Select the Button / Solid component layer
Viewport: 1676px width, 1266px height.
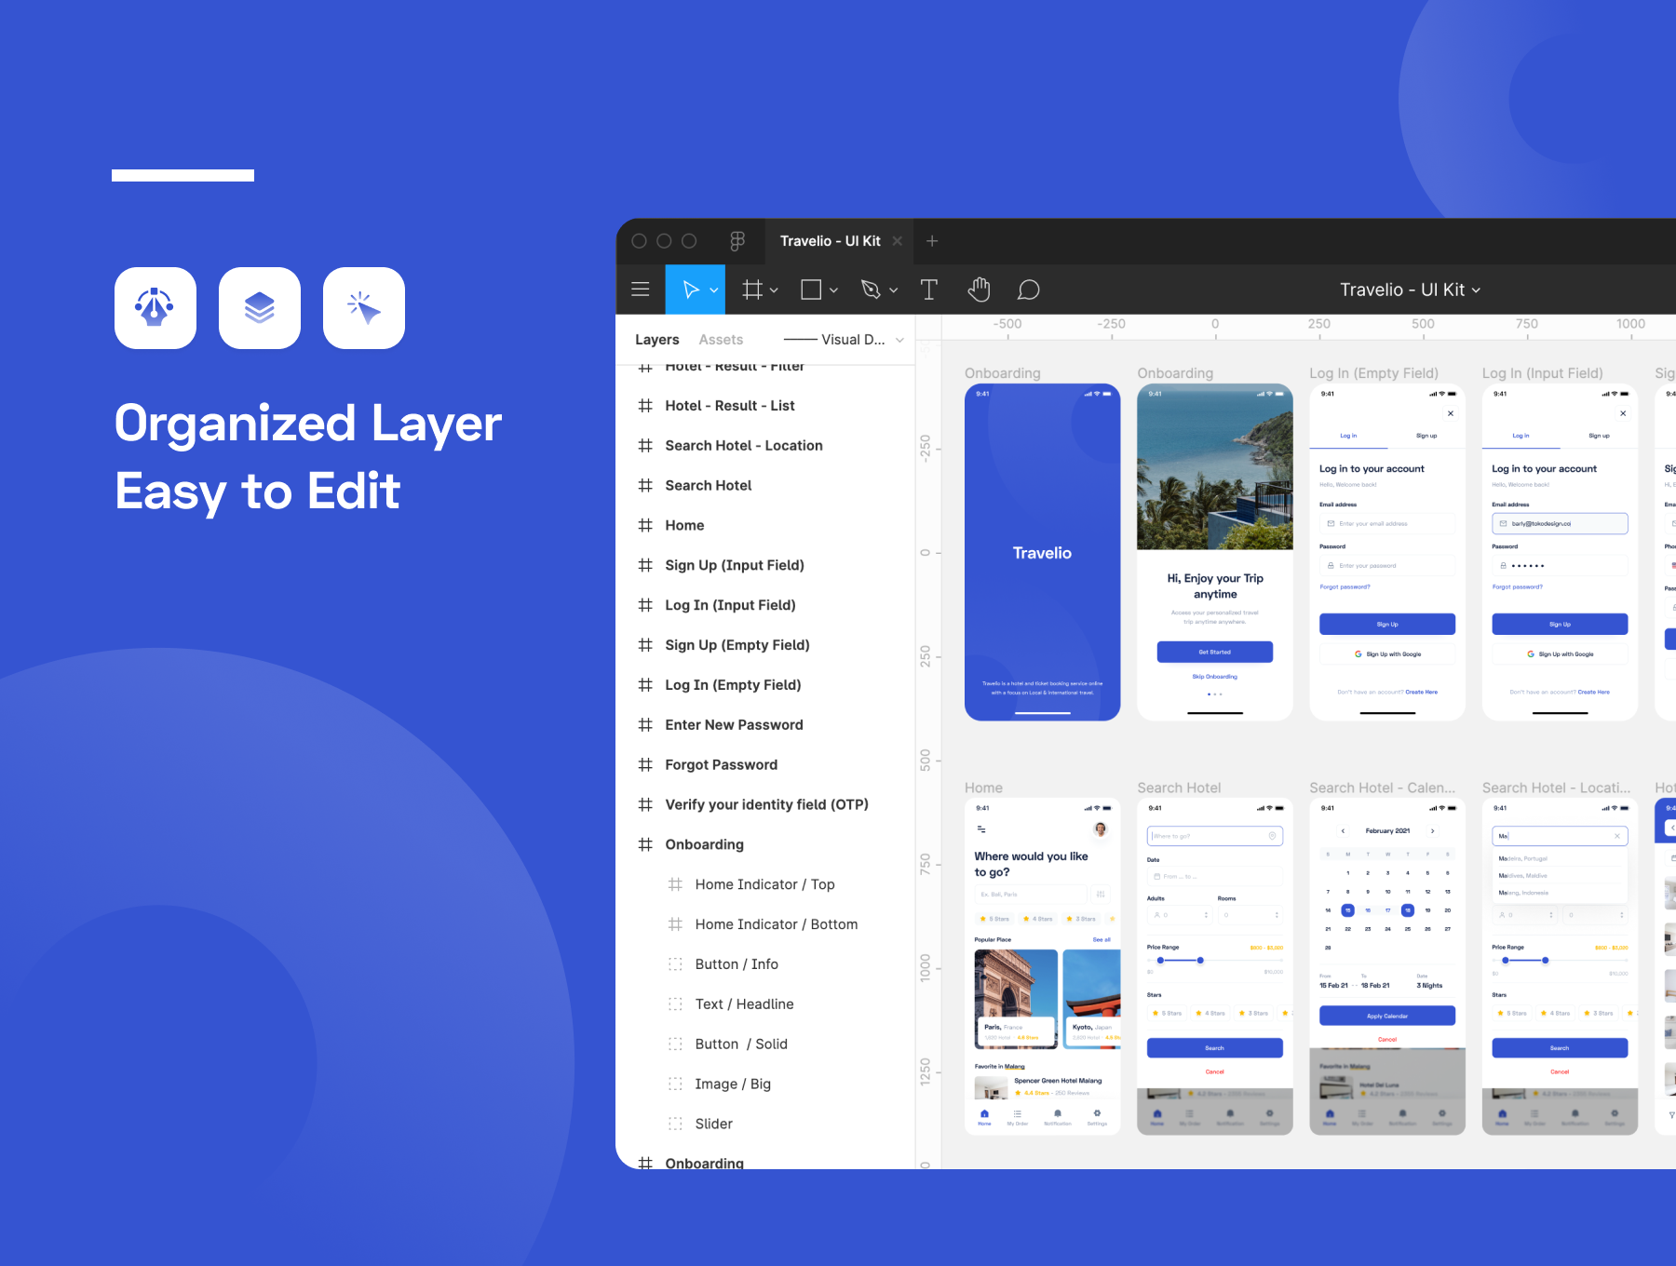click(x=740, y=1044)
